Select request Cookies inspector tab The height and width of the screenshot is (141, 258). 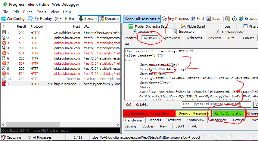(248, 38)
